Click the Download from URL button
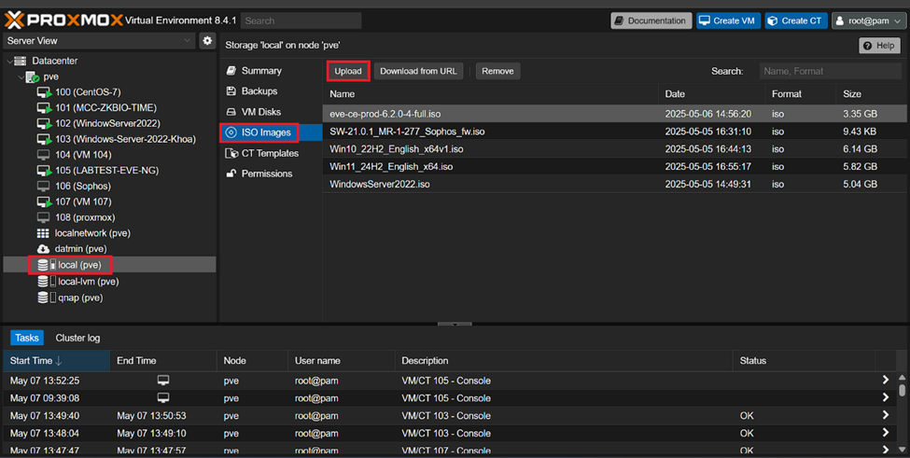910x458 pixels. (x=418, y=71)
